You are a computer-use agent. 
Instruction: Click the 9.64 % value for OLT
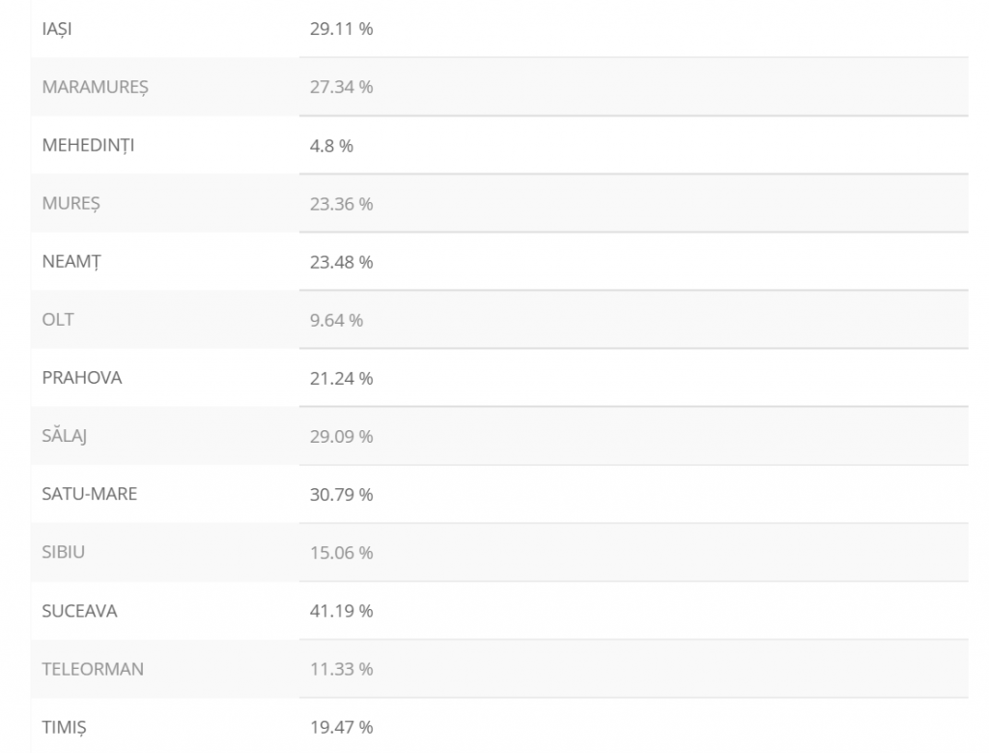(336, 320)
